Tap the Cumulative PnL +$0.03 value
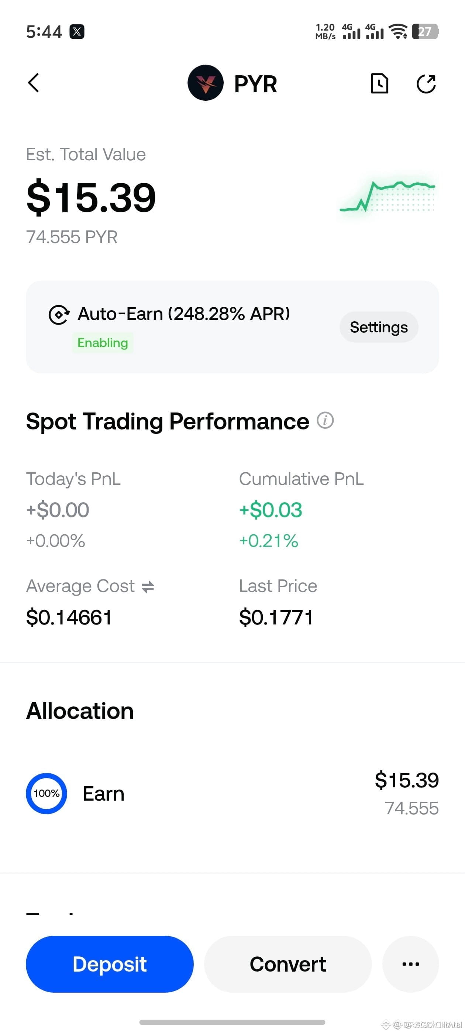The image size is (465, 1034). [x=271, y=510]
